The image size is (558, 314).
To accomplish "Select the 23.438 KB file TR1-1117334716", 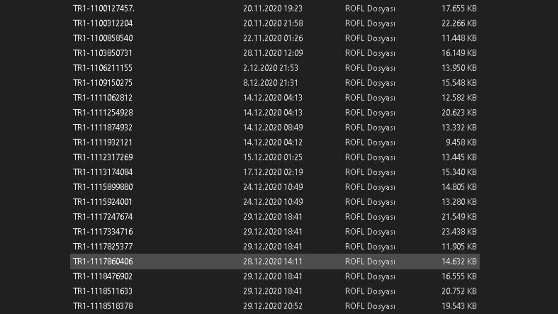I will point(274,232).
